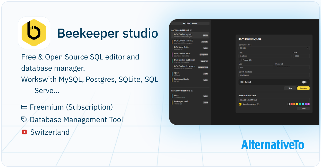Pick the white empty color swatch

point(289,104)
